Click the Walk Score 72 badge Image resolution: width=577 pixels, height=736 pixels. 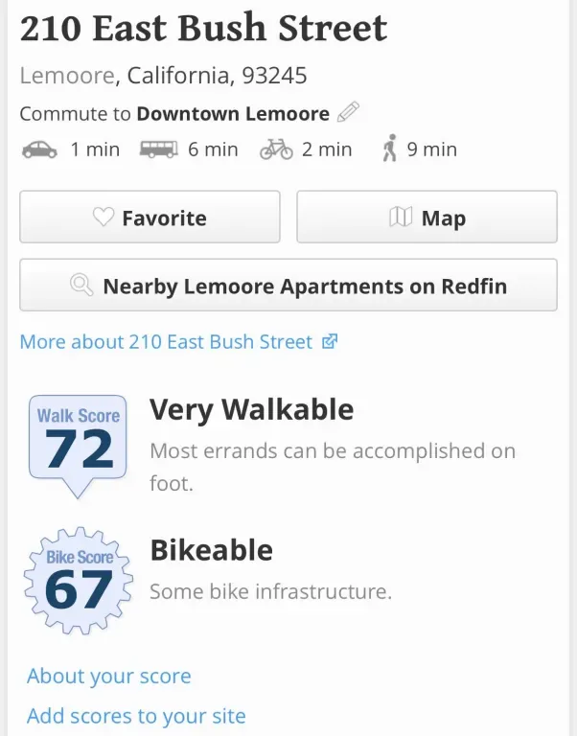pyautogui.click(x=78, y=443)
